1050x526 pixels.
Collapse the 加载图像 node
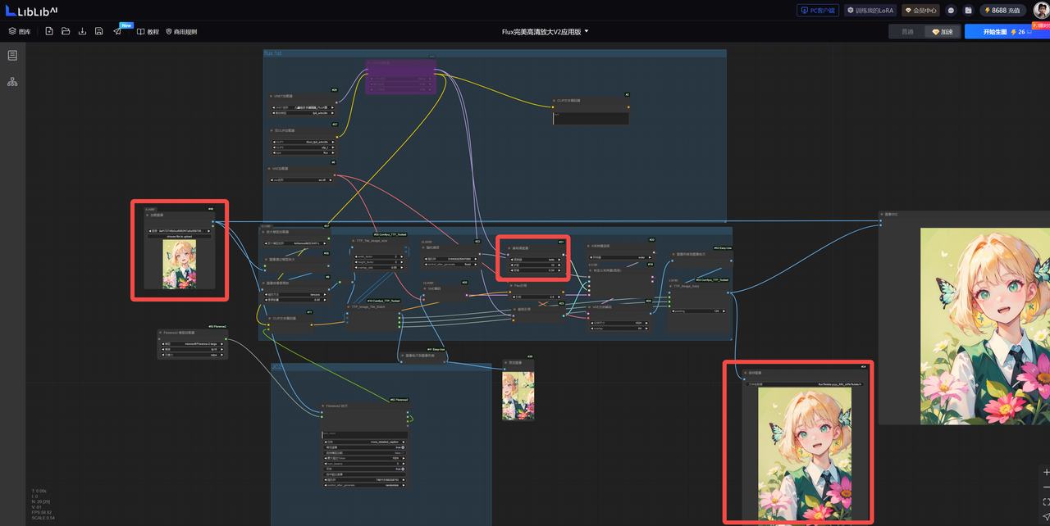coord(148,215)
